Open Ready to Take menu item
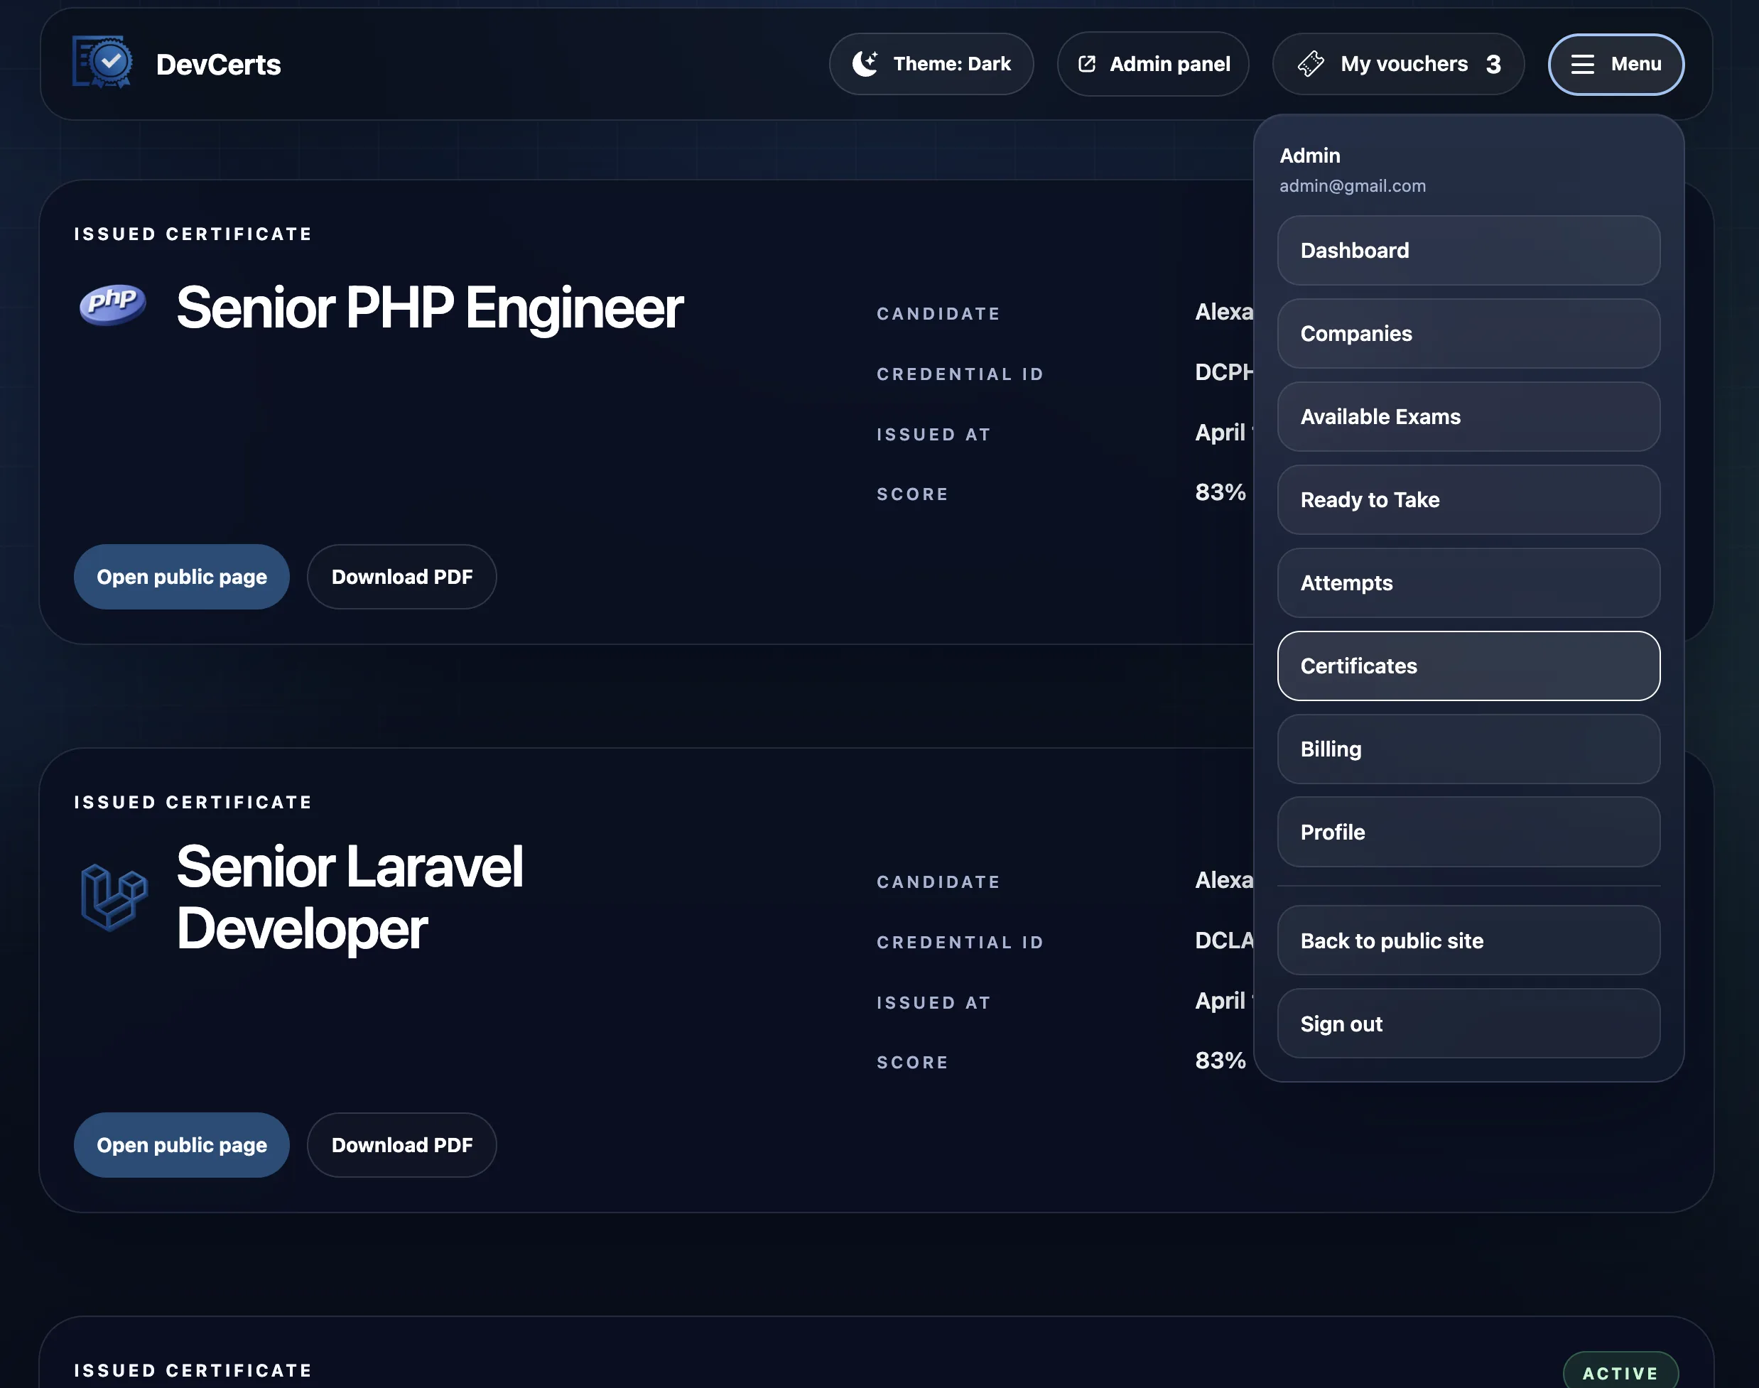 [1468, 500]
